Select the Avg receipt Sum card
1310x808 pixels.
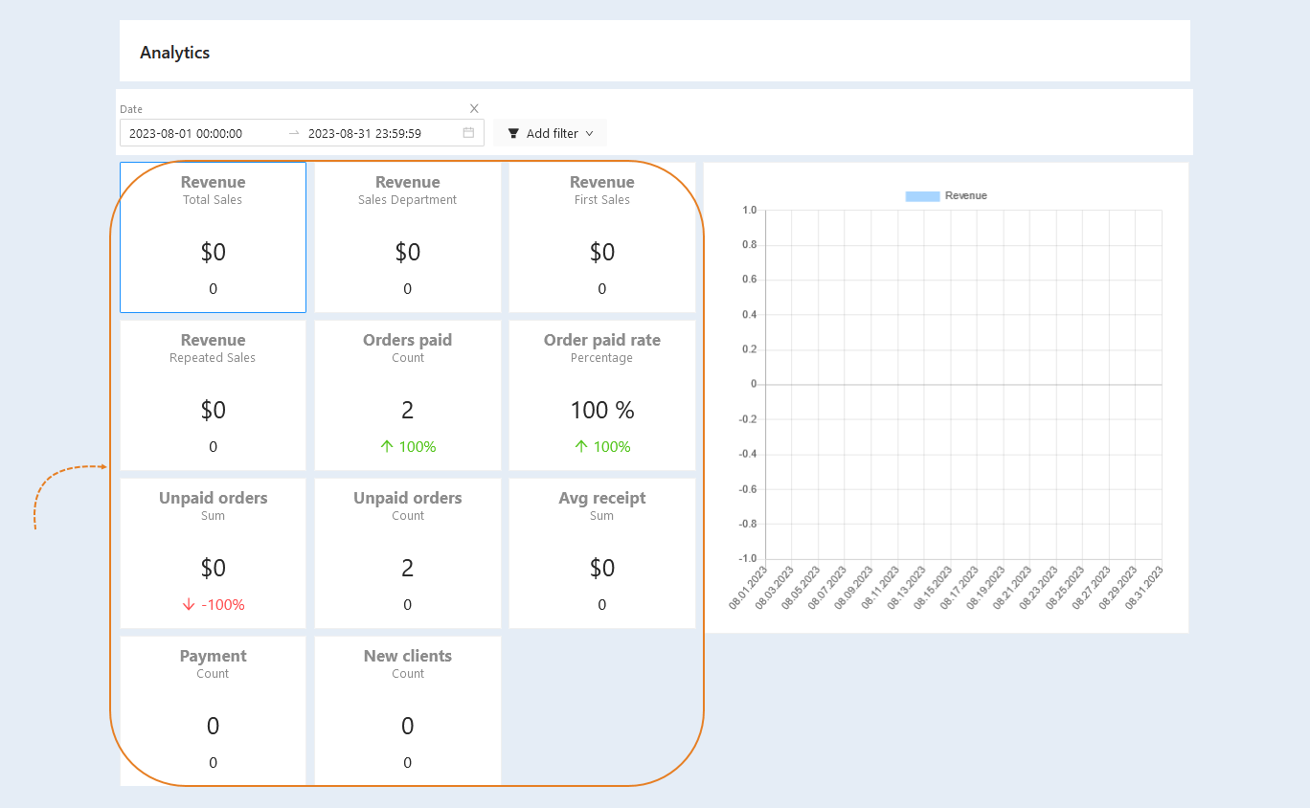point(602,553)
